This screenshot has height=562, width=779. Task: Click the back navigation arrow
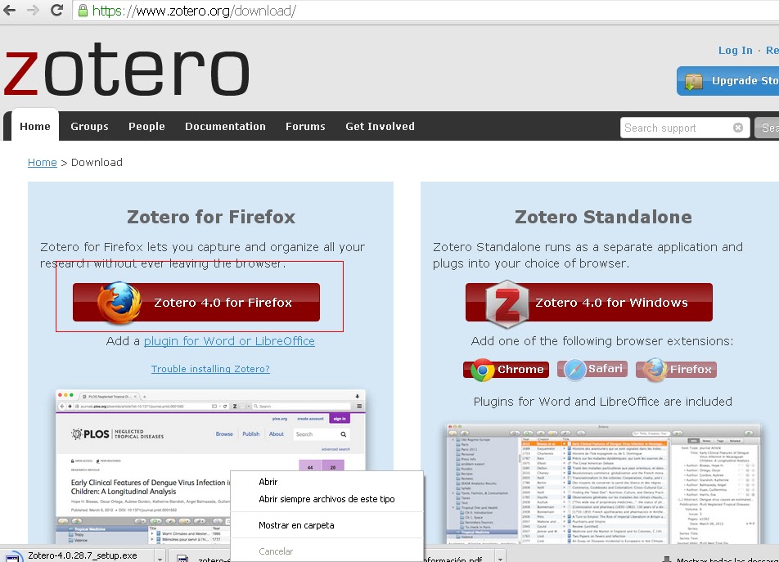(9, 11)
